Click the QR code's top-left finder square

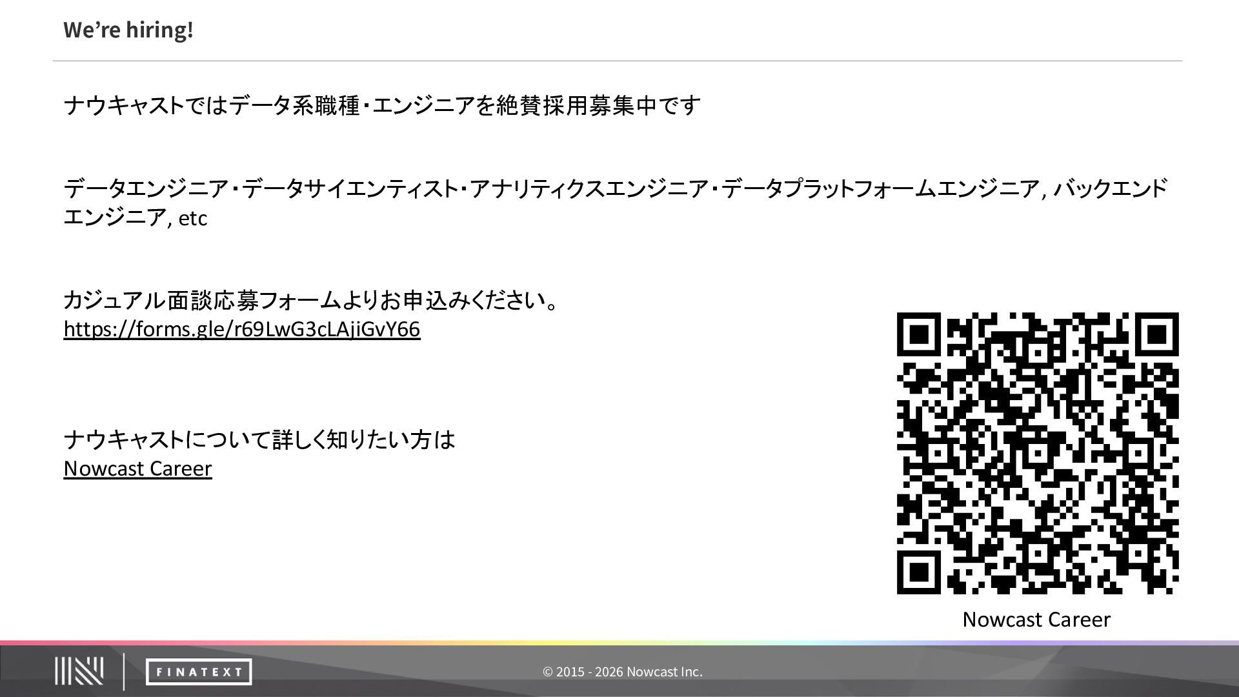920,335
